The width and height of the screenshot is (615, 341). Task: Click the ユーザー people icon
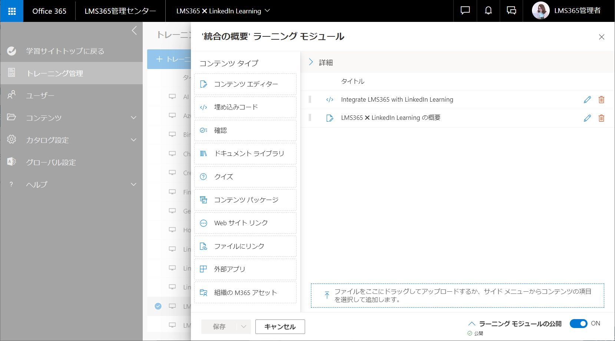pyautogui.click(x=11, y=95)
